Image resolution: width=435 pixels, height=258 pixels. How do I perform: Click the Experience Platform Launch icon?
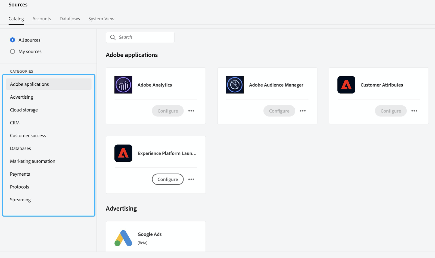(x=123, y=153)
